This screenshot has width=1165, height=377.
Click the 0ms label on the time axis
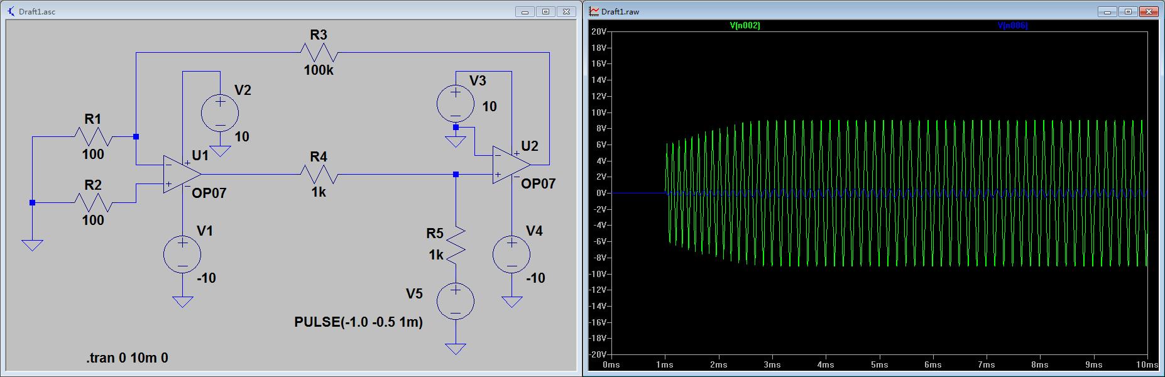point(611,364)
